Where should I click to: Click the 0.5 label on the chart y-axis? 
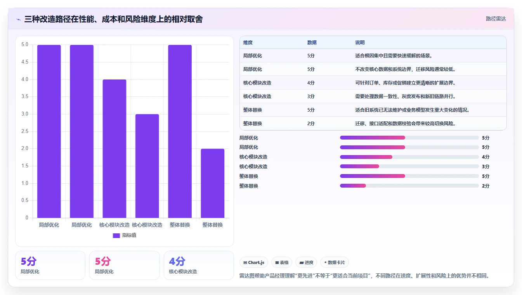25,200
